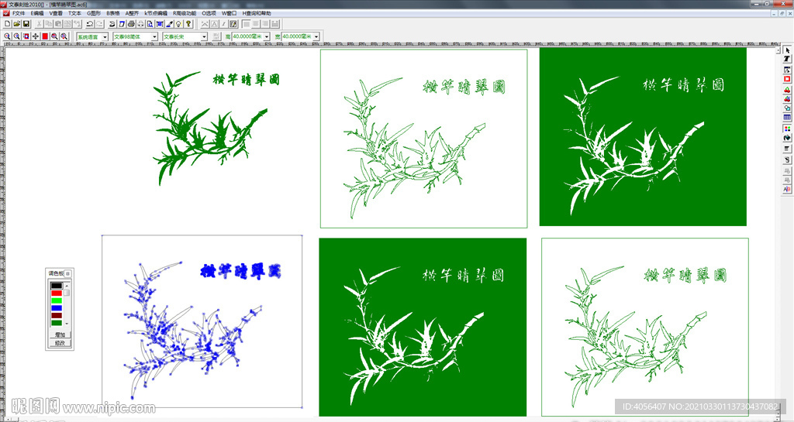The height and width of the screenshot is (422, 794).
Task: Click the first magnifier zoom icon
Action: coord(7,36)
